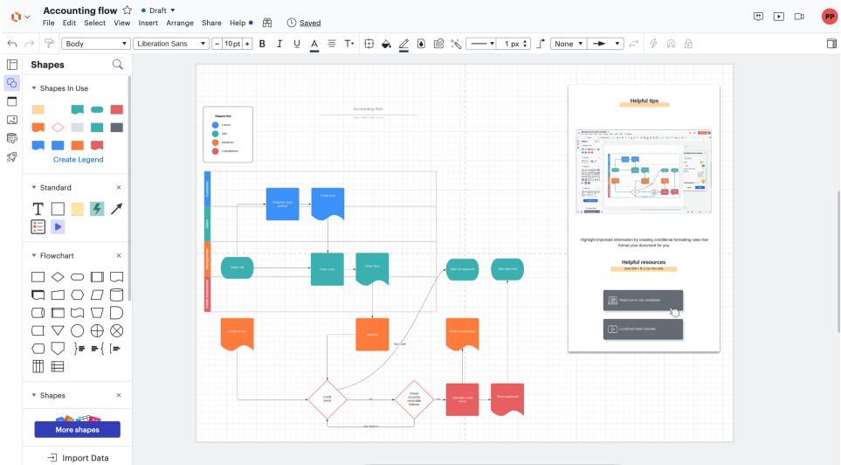Viewport: 841px width, 465px height.
Task: Open the Arrange menu
Action: click(180, 23)
